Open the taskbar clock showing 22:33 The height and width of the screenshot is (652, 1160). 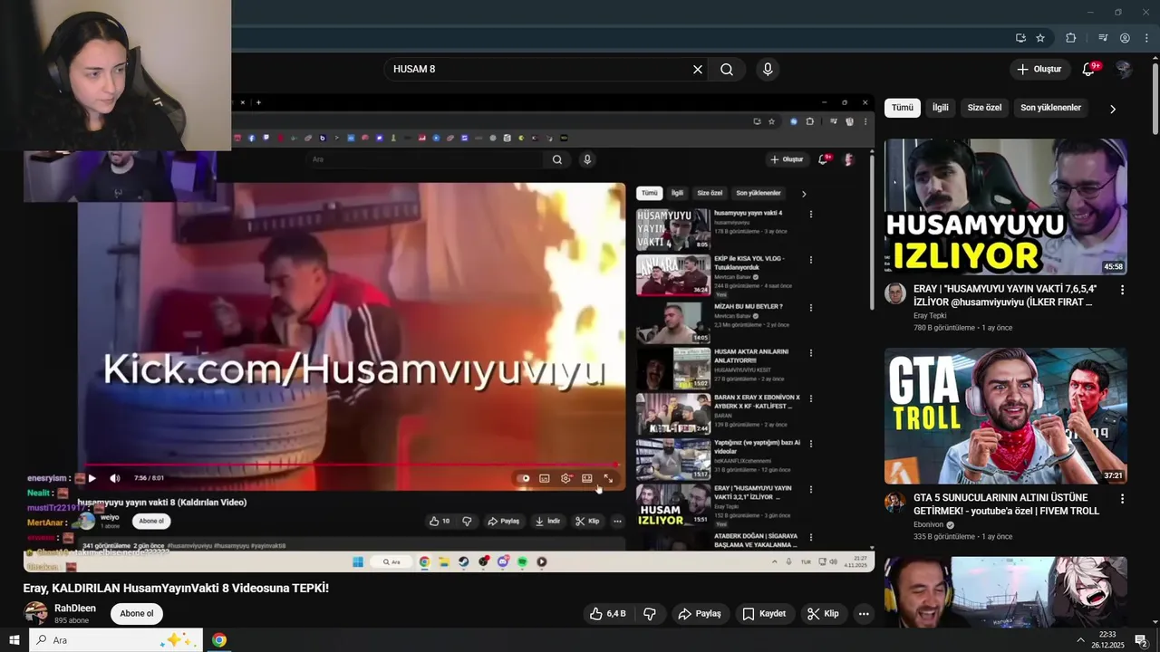coord(1108,640)
